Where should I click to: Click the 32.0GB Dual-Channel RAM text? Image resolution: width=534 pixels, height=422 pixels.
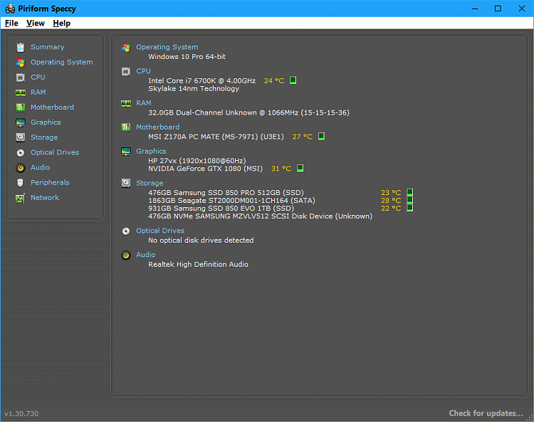pyautogui.click(x=248, y=112)
